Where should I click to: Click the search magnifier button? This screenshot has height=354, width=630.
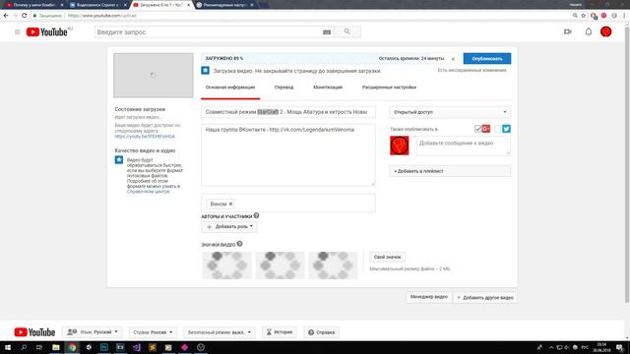click(347, 31)
